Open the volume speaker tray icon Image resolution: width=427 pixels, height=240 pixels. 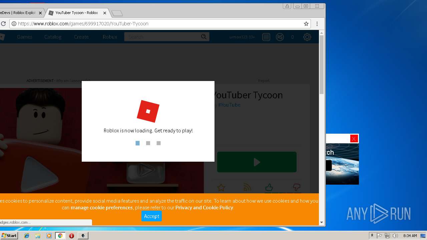point(395,236)
